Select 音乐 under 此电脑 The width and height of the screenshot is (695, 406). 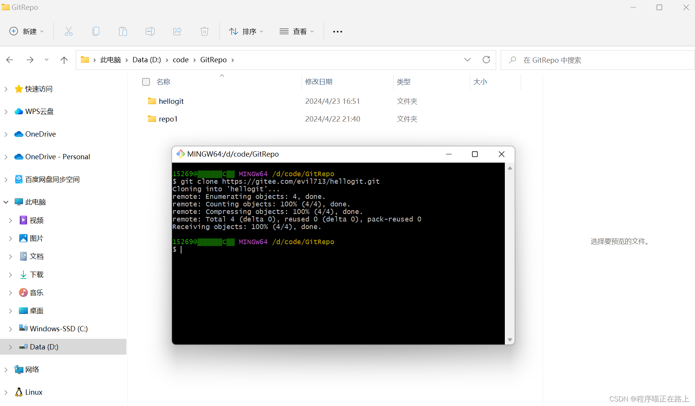31,293
